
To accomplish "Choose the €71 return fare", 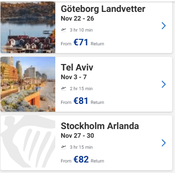I will (x=81, y=42).
